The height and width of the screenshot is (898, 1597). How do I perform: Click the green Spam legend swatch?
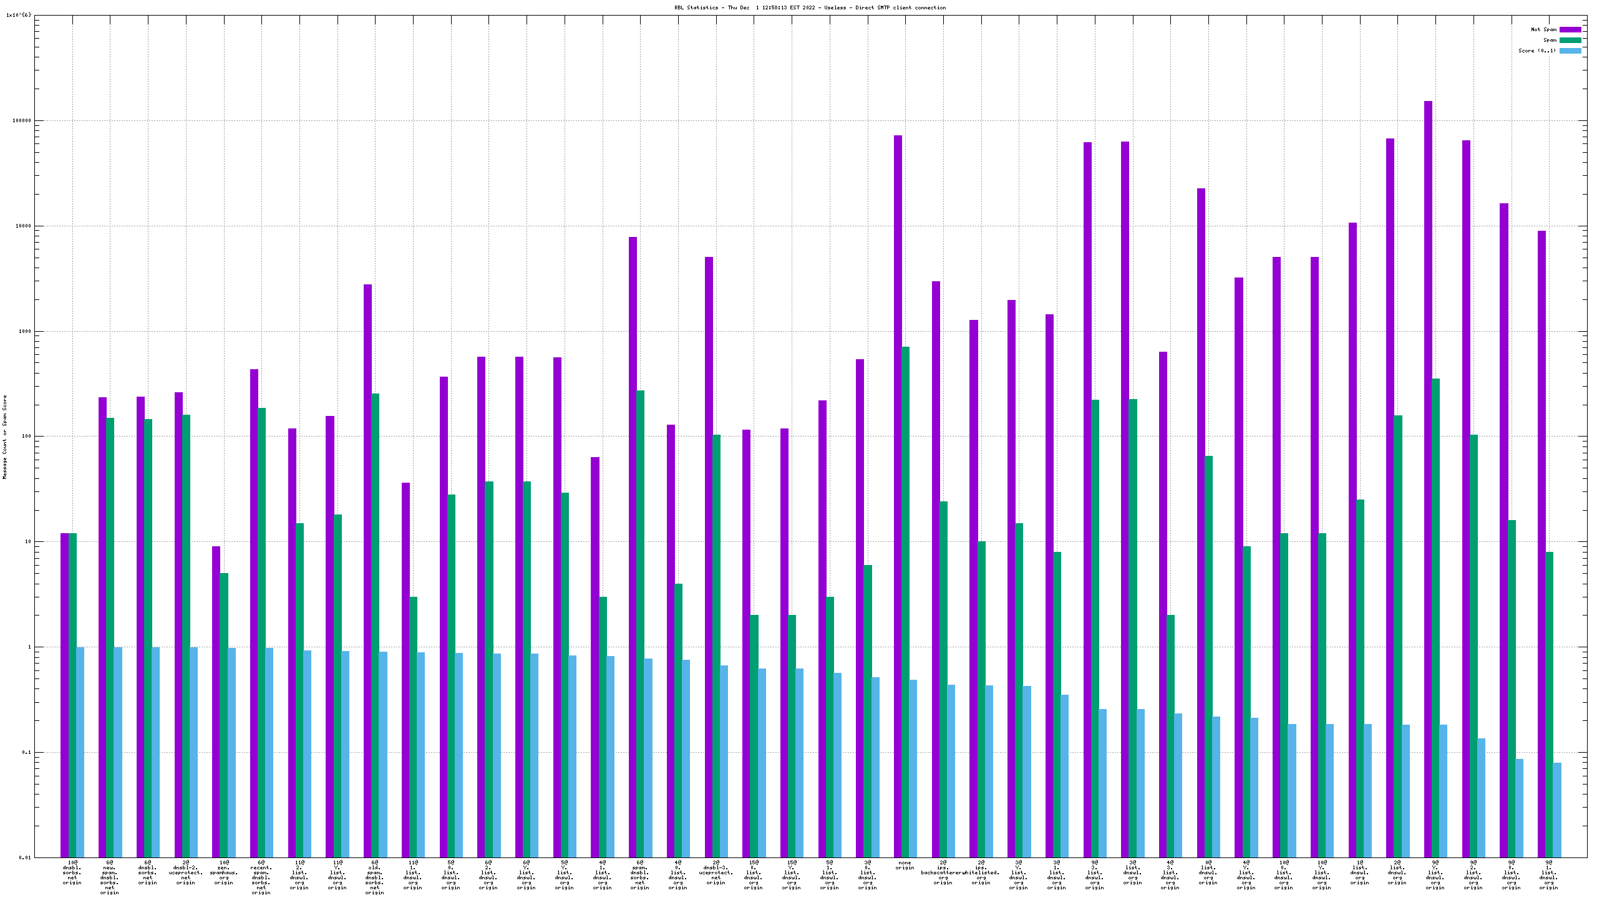point(1570,40)
